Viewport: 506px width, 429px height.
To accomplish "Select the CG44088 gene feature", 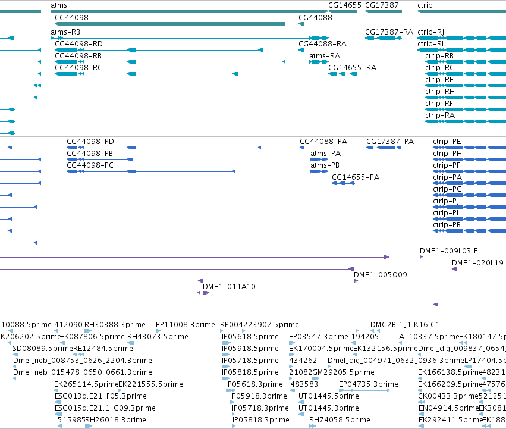I will (x=301, y=24).
